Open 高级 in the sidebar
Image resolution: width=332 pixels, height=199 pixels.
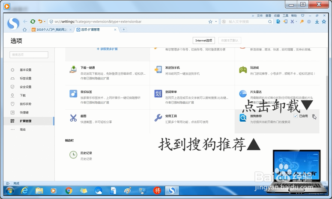(23, 129)
